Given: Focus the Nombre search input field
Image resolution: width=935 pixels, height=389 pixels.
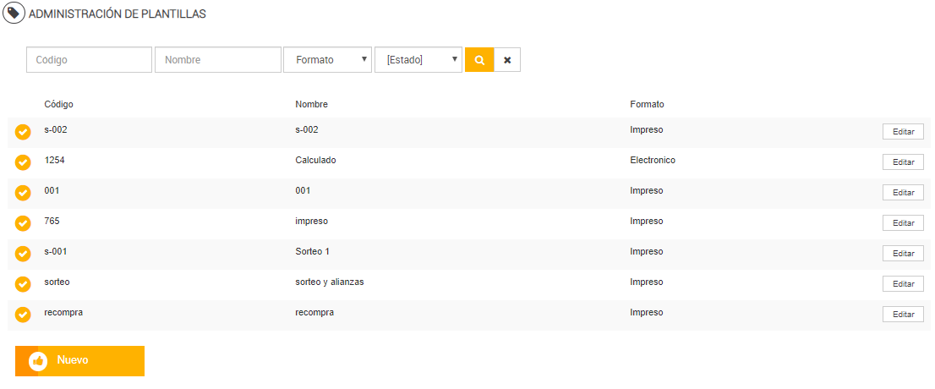Looking at the screenshot, I should [x=217, y=60].
